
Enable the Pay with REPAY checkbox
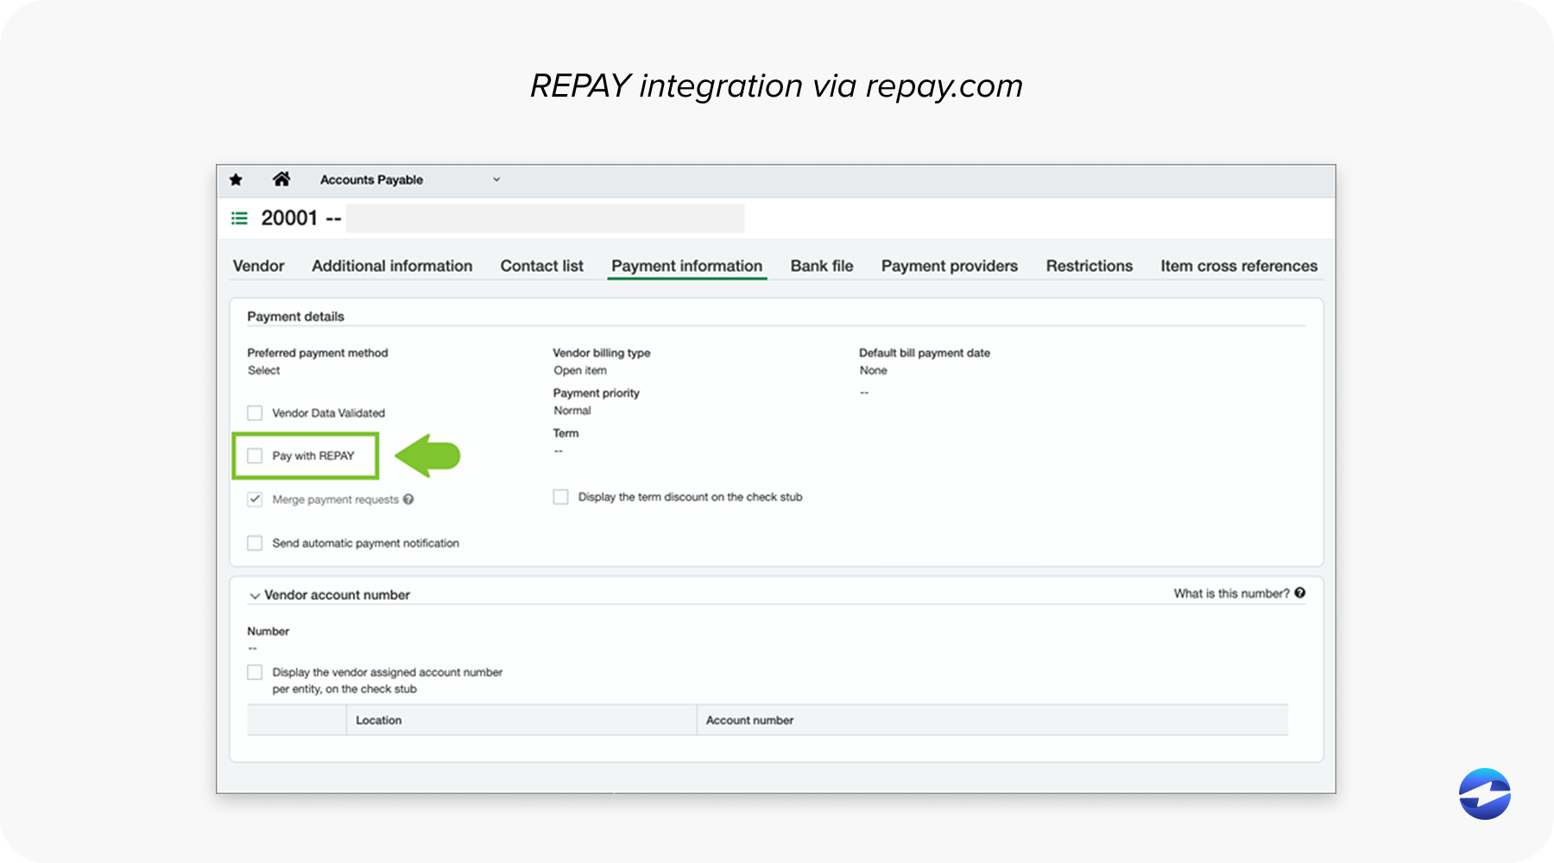[254, 456]
